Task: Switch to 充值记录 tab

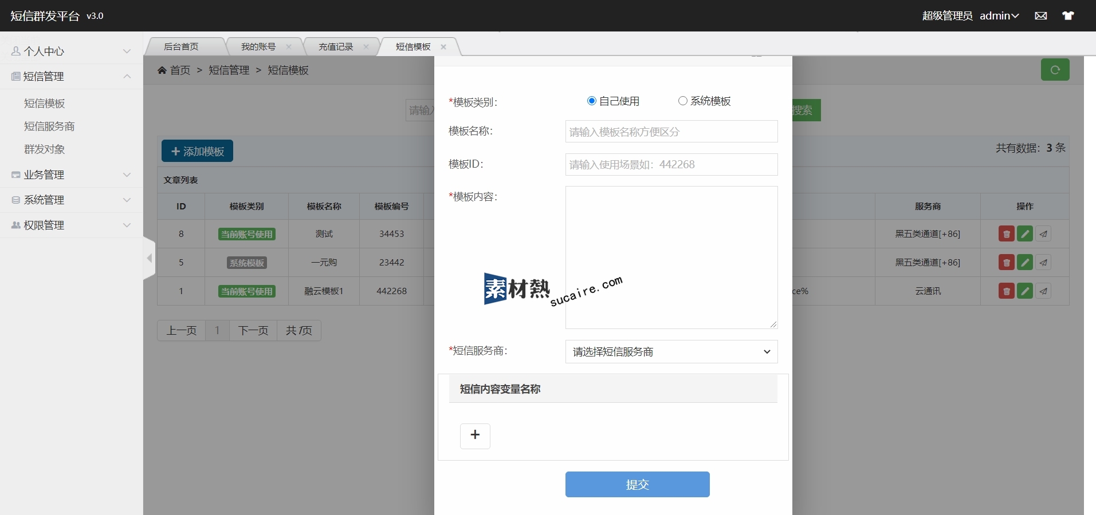Action: point(336,47)
